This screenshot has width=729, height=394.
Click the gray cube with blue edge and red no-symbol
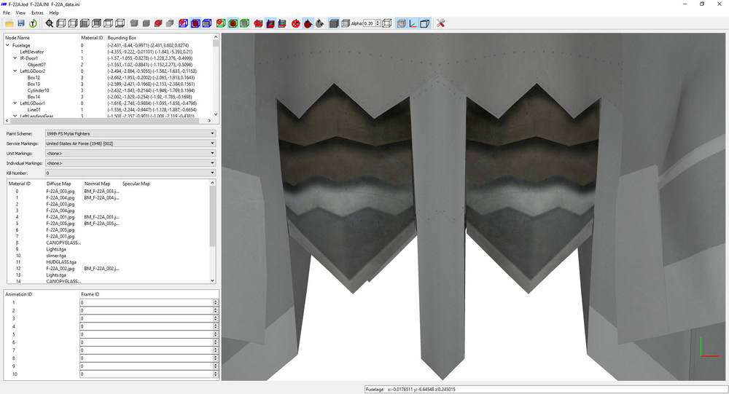pyautogui.click(x=259, y=23)
